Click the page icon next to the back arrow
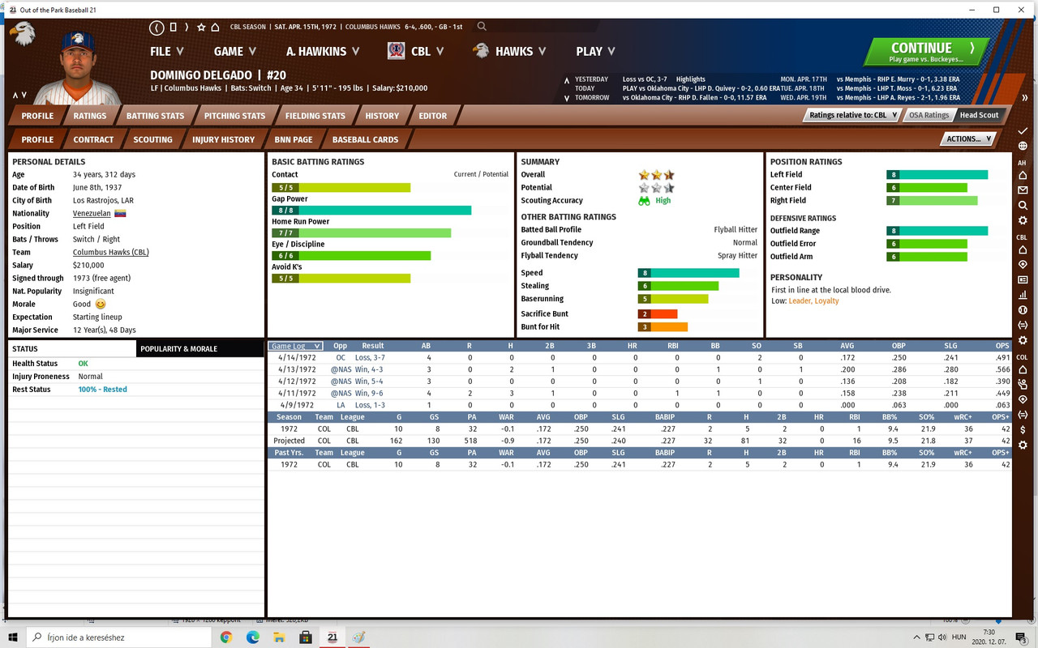 [173, 28]
